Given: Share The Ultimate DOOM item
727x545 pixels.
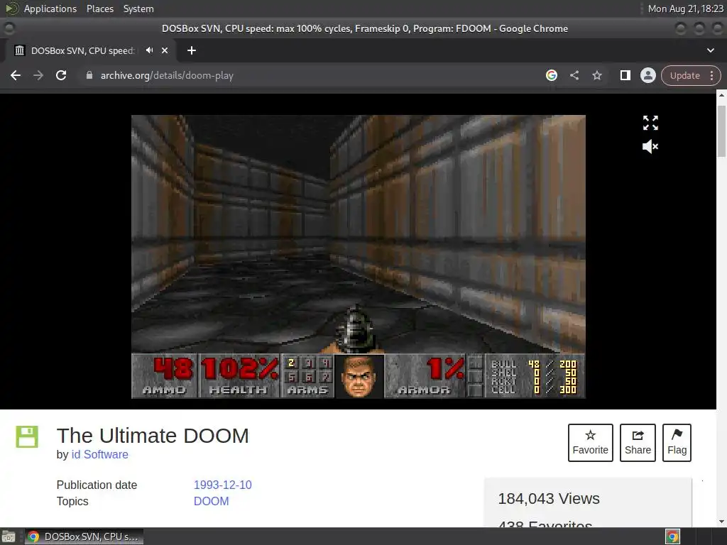Looking at the screenshot, I should [638, 443].
